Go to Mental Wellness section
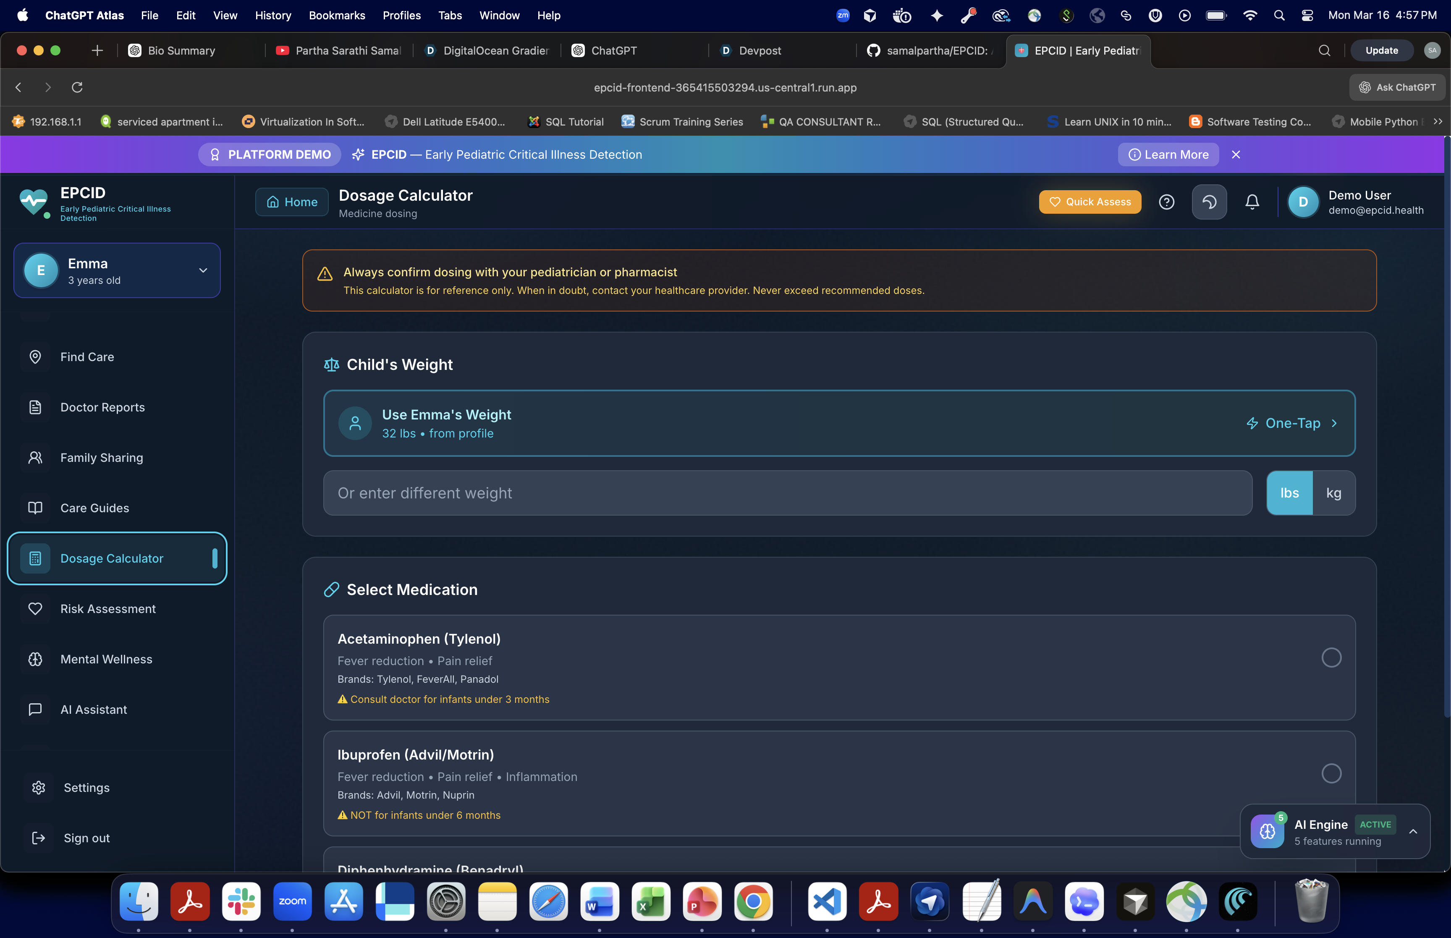1451x938 pixels. click(x=106, y=659)
